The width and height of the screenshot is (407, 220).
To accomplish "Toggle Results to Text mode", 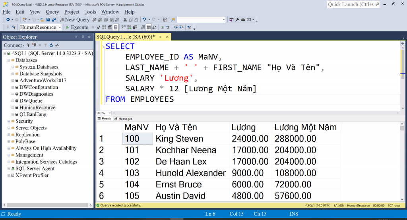I will click(x=143, y=27).
